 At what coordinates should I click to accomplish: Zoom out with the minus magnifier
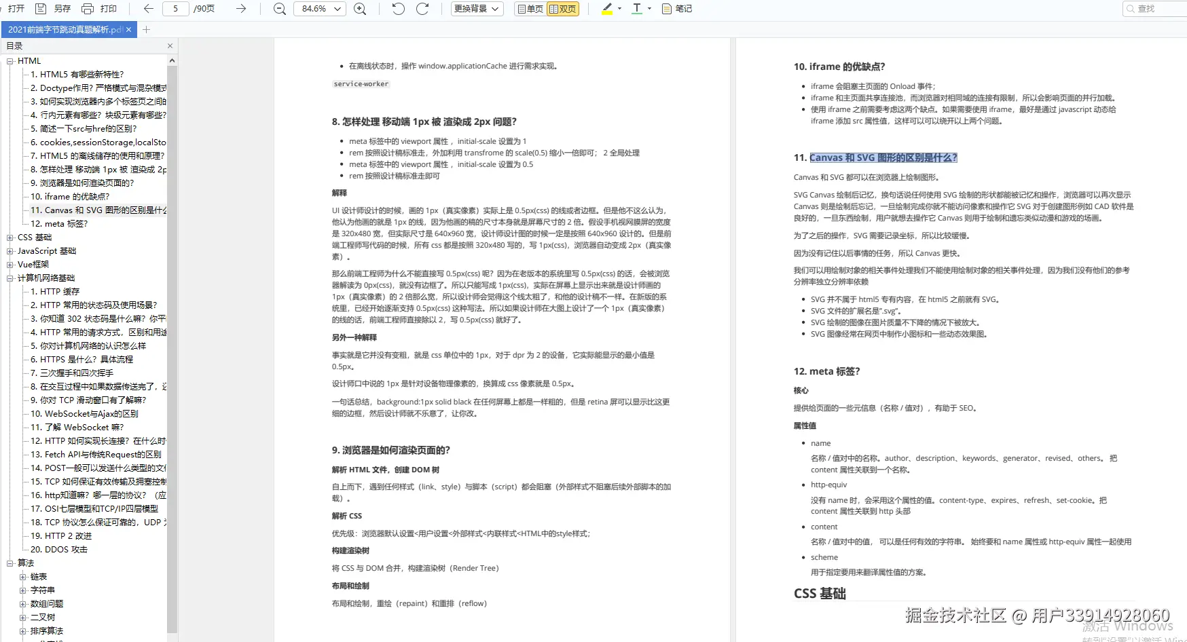(x=279, y=9)
